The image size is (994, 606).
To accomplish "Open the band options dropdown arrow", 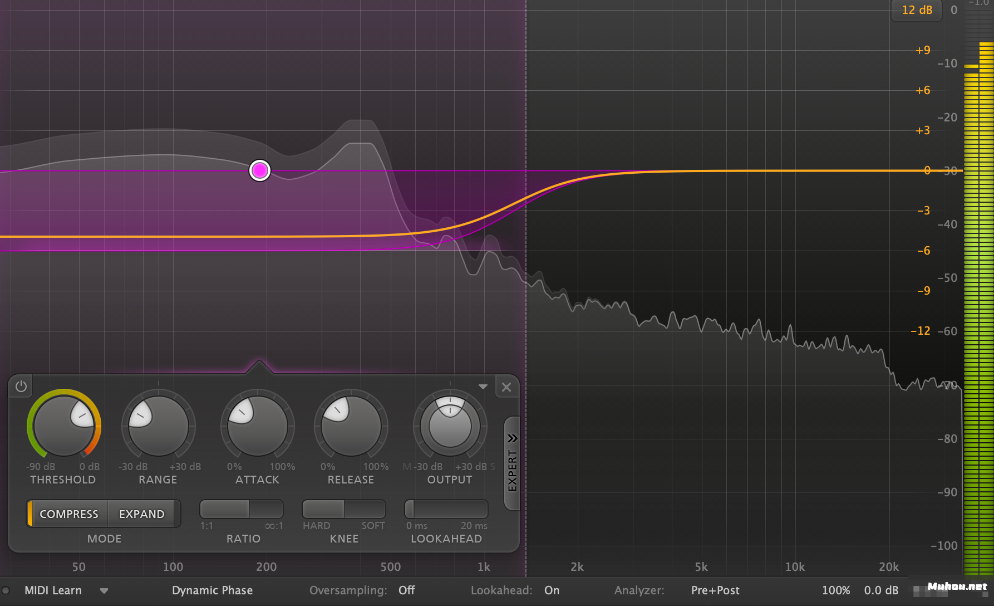I will pyautogui.click(x=483, y=387).
